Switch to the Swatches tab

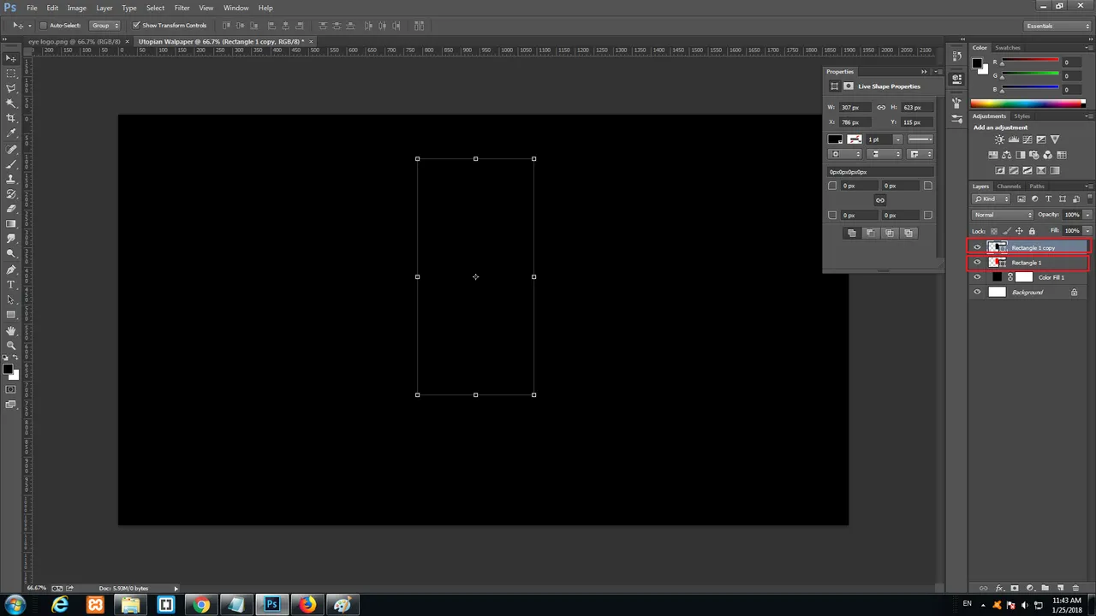(x=1008, y=48)
